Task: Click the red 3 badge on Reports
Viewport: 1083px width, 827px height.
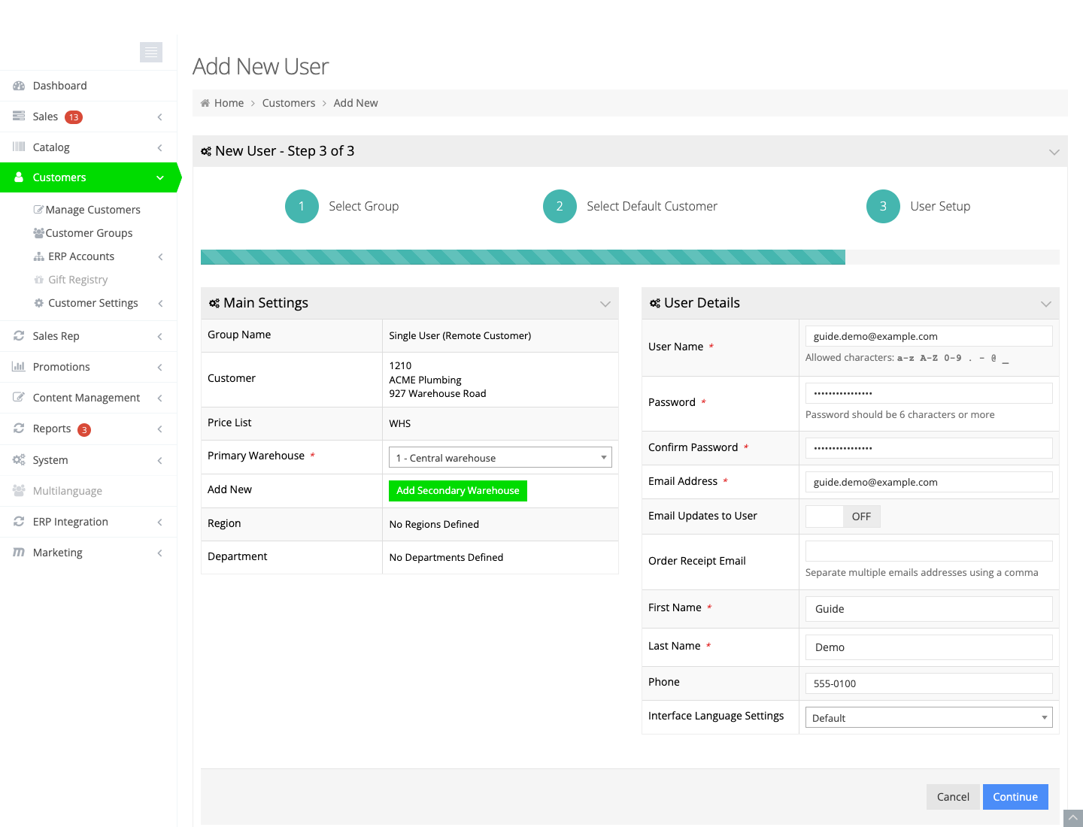Action: point(84,430)
